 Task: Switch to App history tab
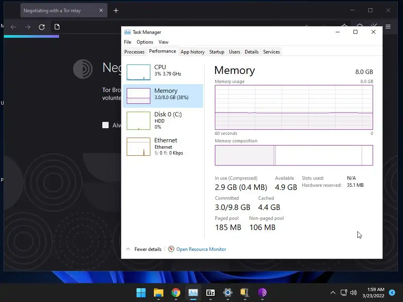192,52
